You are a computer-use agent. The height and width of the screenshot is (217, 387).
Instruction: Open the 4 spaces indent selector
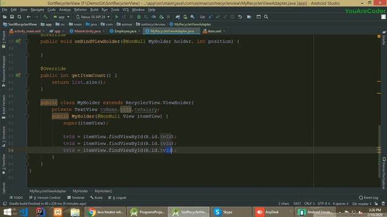point(340,204)
